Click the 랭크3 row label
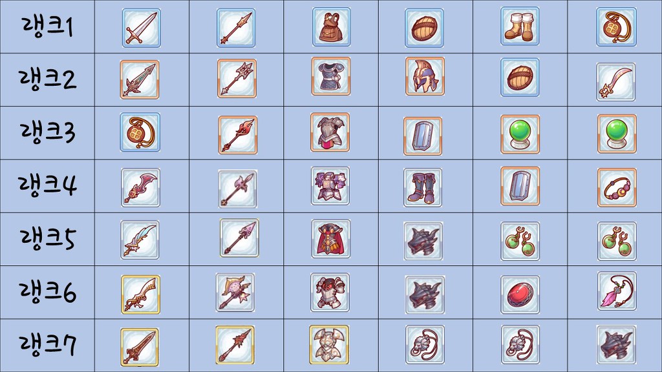This screenshot has height=372, width=662. [x=47, y=132]
